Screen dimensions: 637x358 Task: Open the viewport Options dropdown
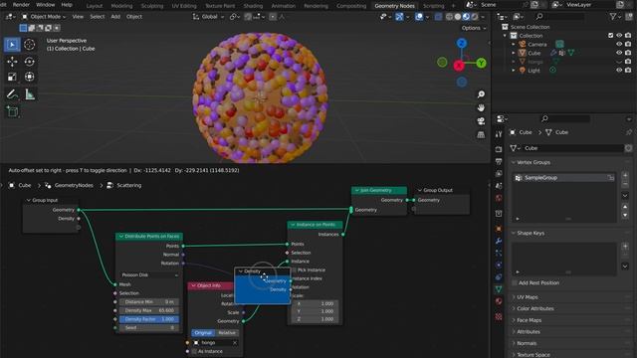coord(474,28)
